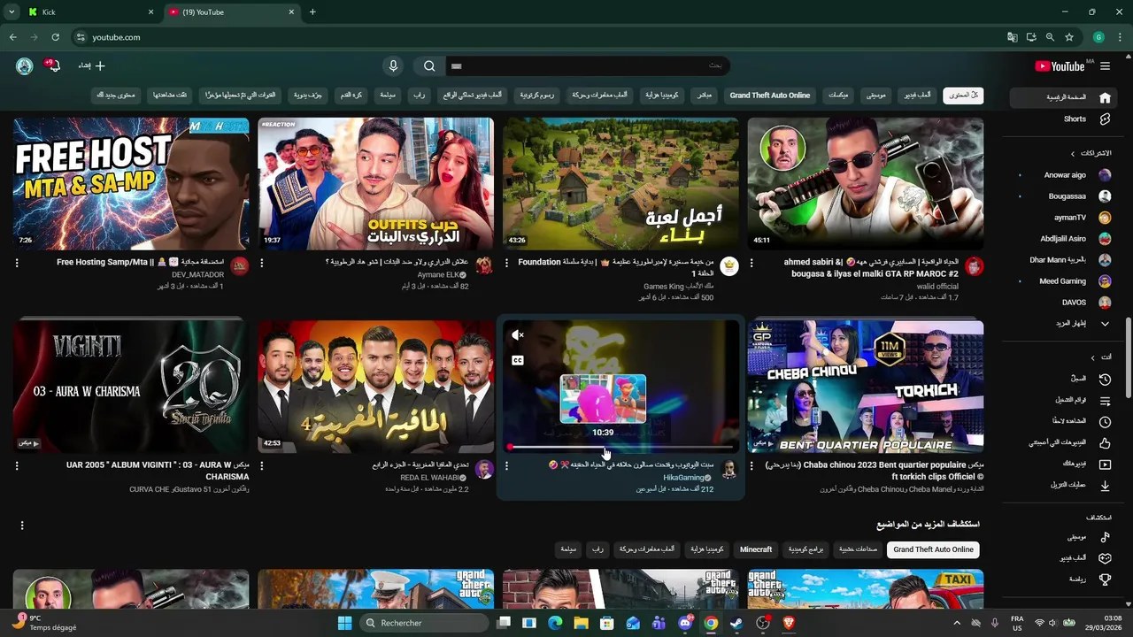1133x637 pixels.
Task: Open Discord from the taskbar
Action: coord(685,623)
